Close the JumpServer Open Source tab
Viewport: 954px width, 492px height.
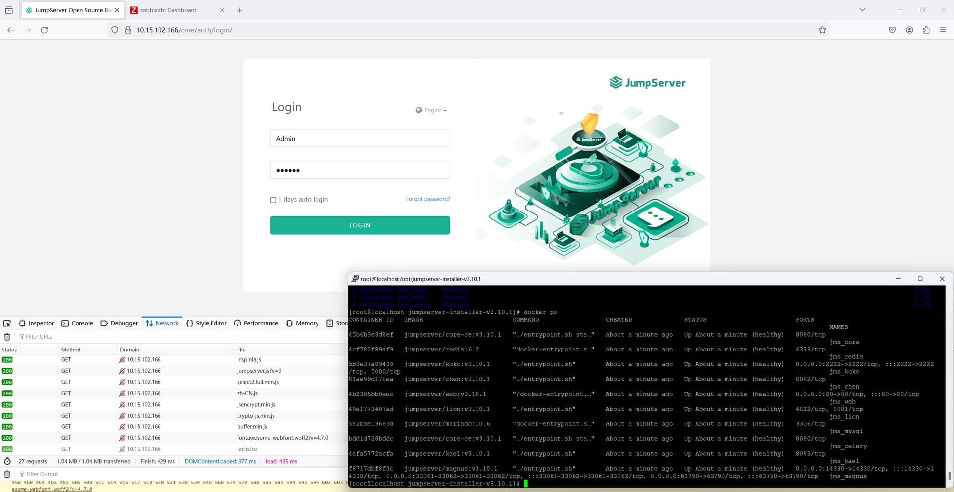(117, 10)
